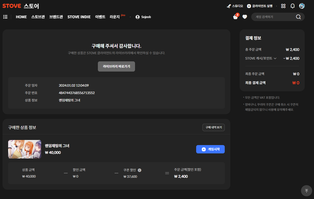Select the order date 2024.01.02 12:04:09
The image size is (314, 199).
click(x=74, y=85)
